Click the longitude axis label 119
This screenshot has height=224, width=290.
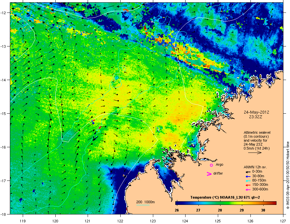(x=23, y=221)
